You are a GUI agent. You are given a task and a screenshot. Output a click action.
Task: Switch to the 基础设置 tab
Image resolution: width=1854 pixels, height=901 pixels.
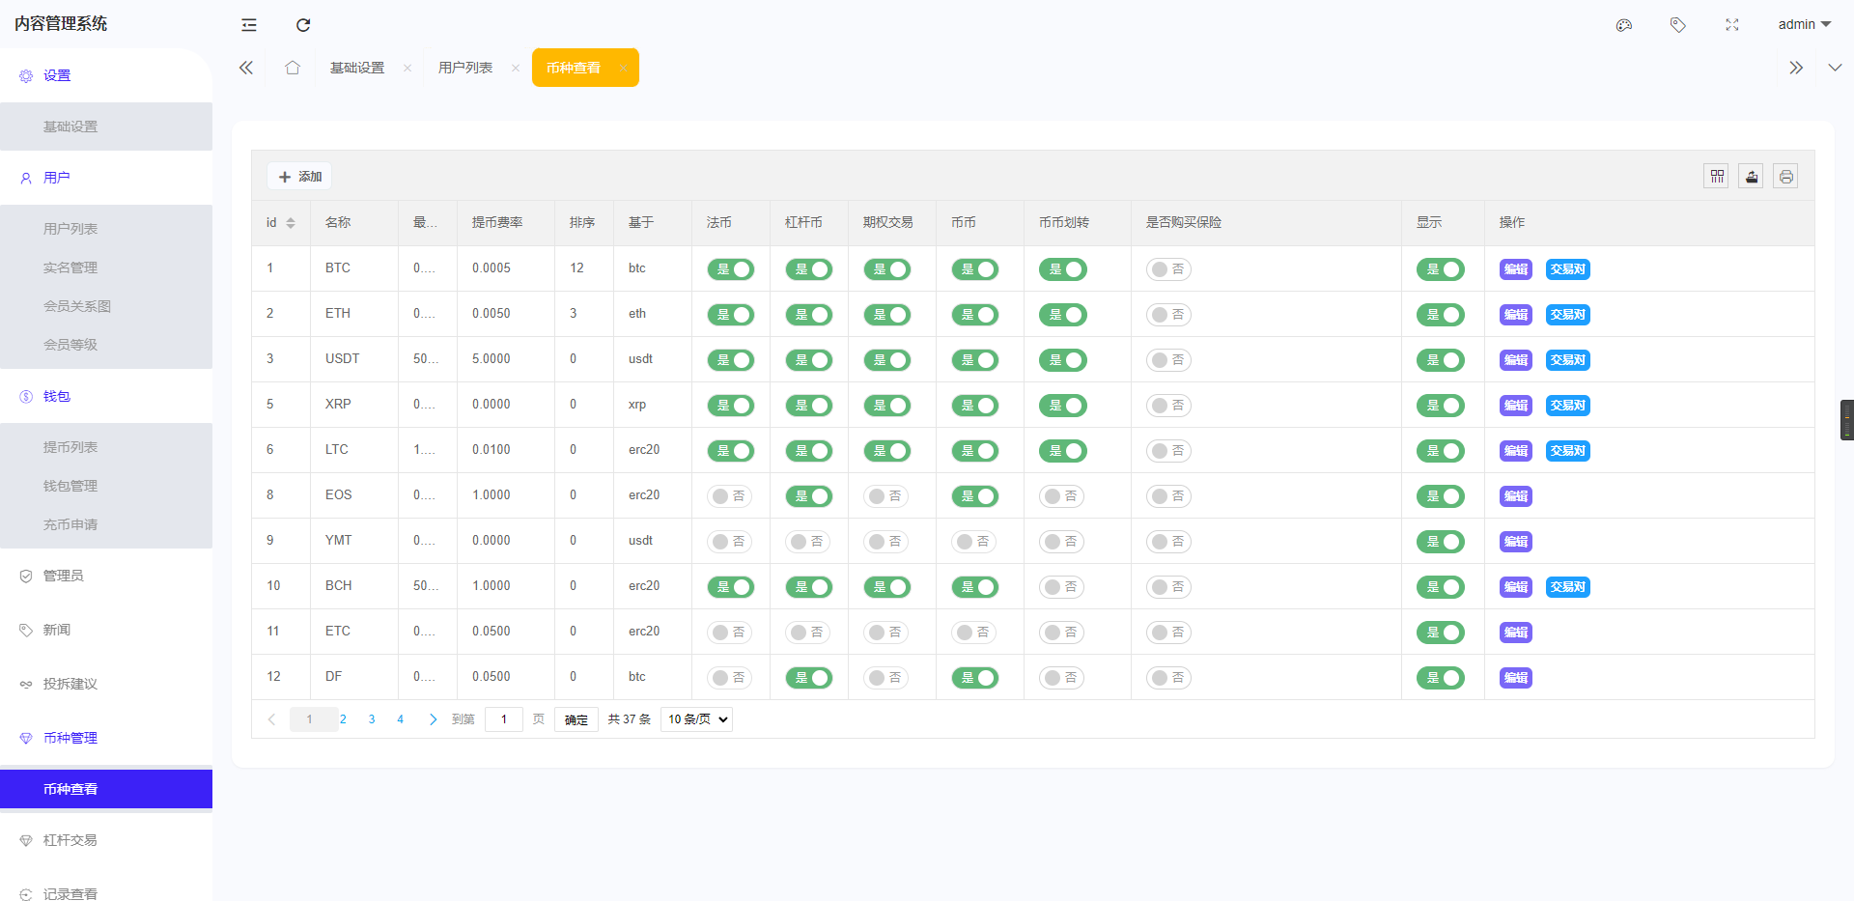pos(357,68)
